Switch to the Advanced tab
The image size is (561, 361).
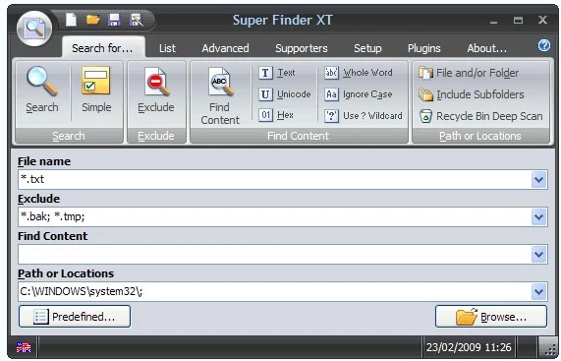click(x=225, y=48)
